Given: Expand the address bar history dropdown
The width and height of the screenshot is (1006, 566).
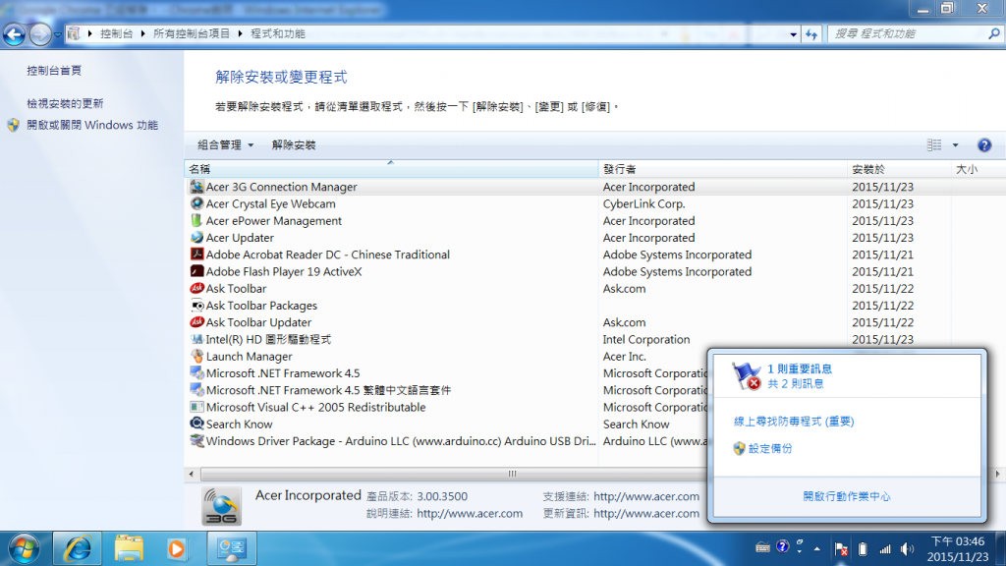Looking at the screenshot, I should pyautogui.click(x=794, y=34).
